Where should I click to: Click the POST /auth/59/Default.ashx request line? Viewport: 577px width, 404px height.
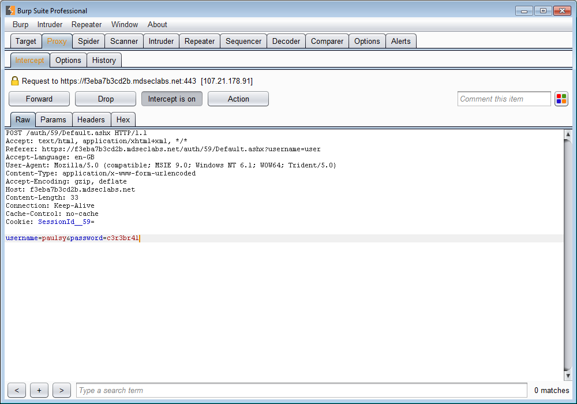(x=76, y=133)
